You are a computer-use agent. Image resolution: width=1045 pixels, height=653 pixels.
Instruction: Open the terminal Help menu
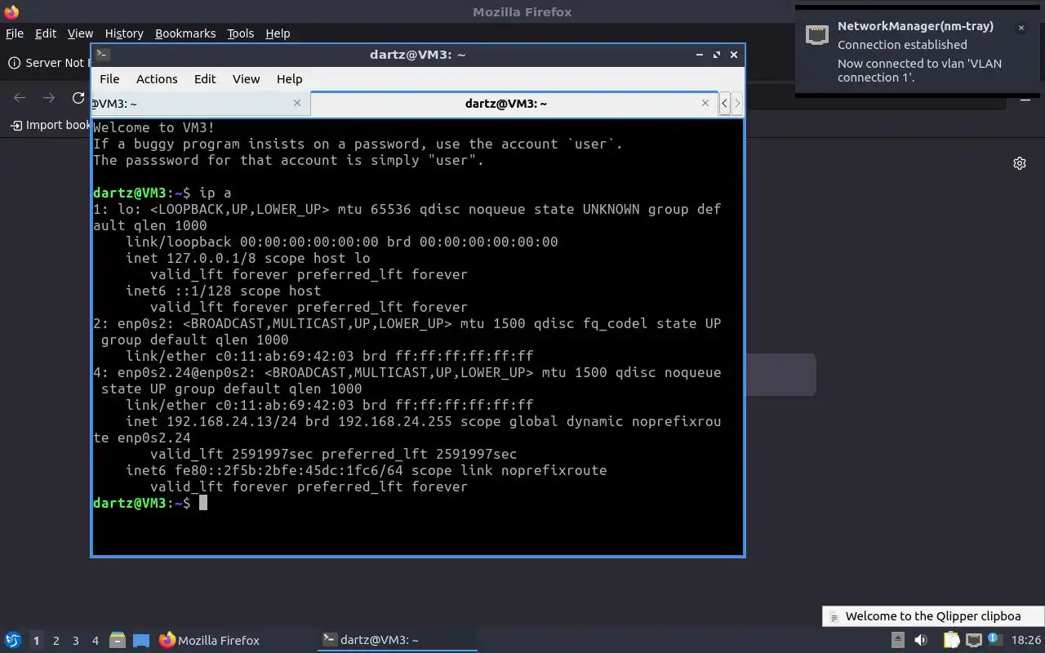point(290,79)
